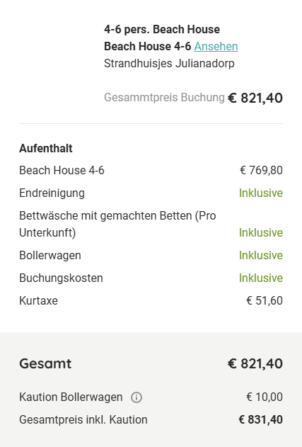Click the Aufenthalt section heading
The height and width of the screenshot is (447, 302).
(x=46, y=149)
